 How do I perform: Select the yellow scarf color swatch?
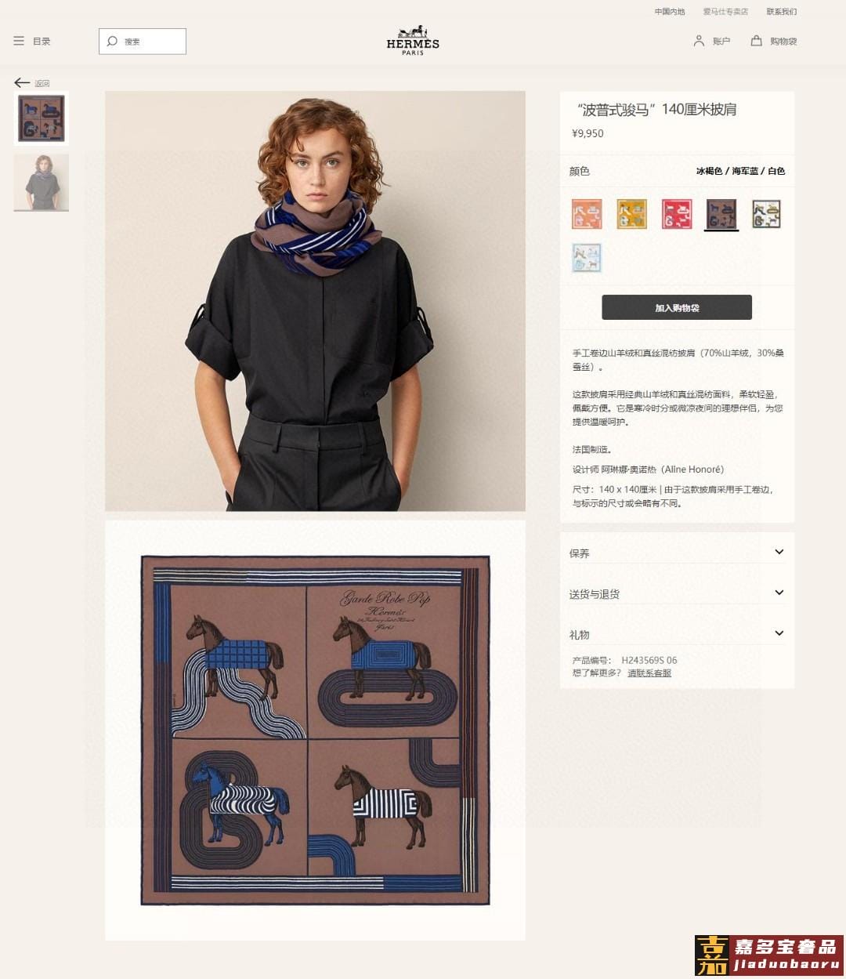[x=631, y=214]
